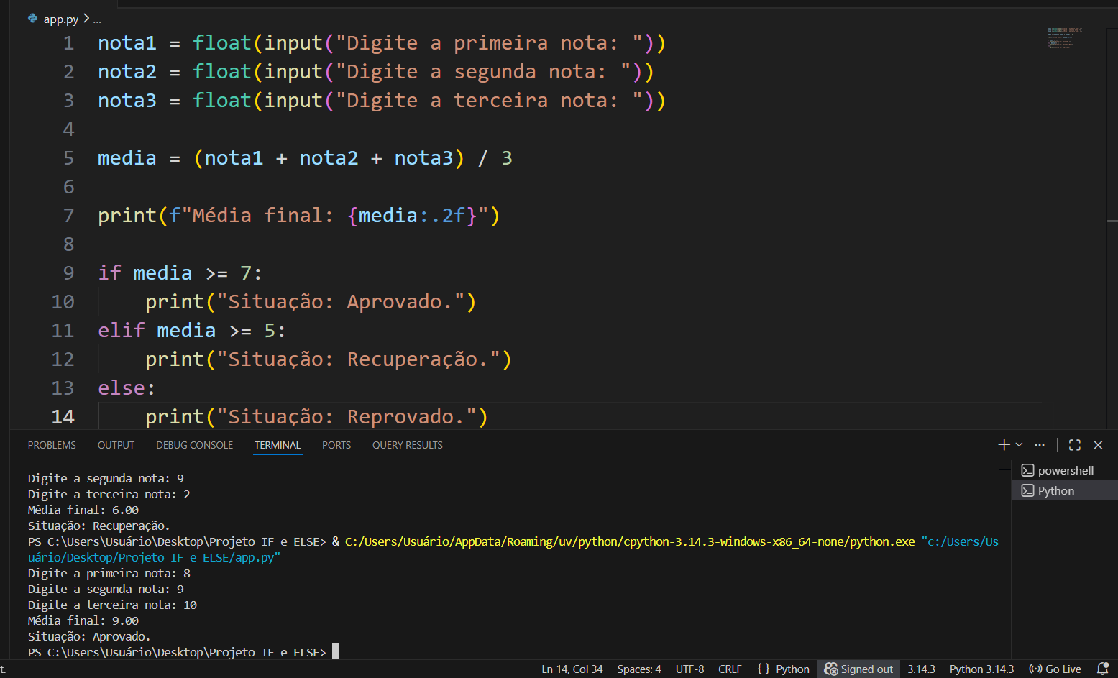This screenshot has width=1118, height=678.
Task: Open terminal panel more actions ellipsis
Action: pos(1040,445)
